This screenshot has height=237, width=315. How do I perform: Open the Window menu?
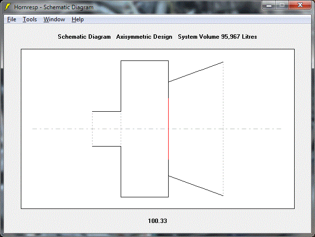[54, 19]
